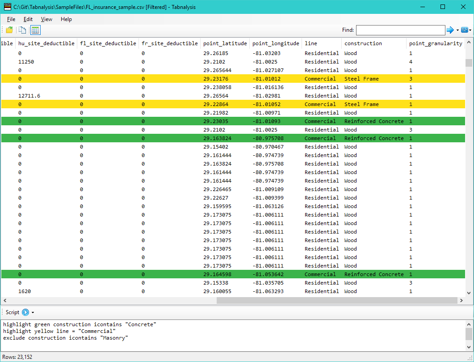Open the Find direction dropdown arrow
This screenshot has height=362, width=474.
[x=457, y=30]
